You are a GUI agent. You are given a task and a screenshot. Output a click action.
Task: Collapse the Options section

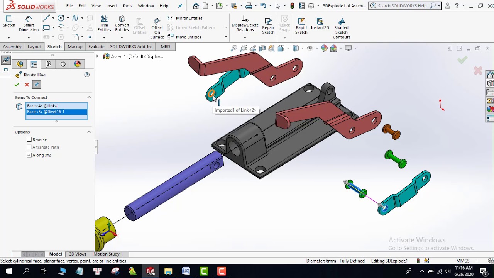(x=89, y=132)
